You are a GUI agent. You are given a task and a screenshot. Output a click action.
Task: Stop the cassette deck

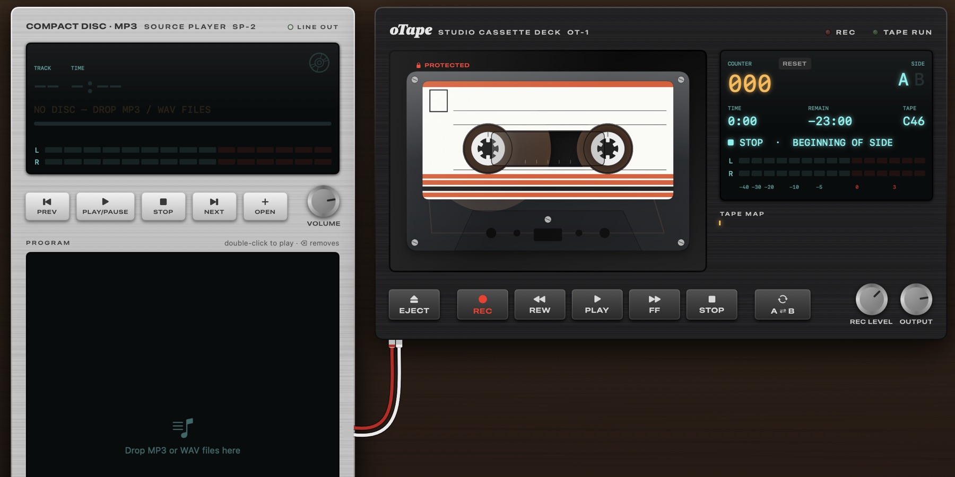[711, 305]
